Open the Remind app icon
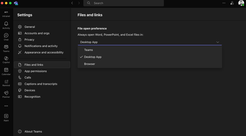The height and width of the screenshot is (136, 246). pos(6,82)
